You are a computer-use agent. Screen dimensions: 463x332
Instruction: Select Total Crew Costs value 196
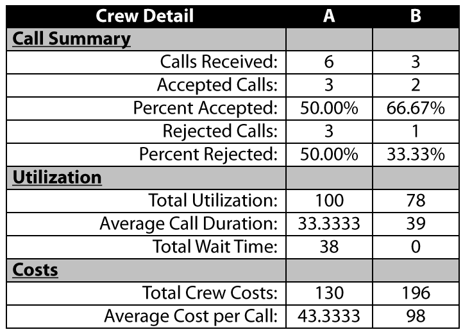coord(416,293)
